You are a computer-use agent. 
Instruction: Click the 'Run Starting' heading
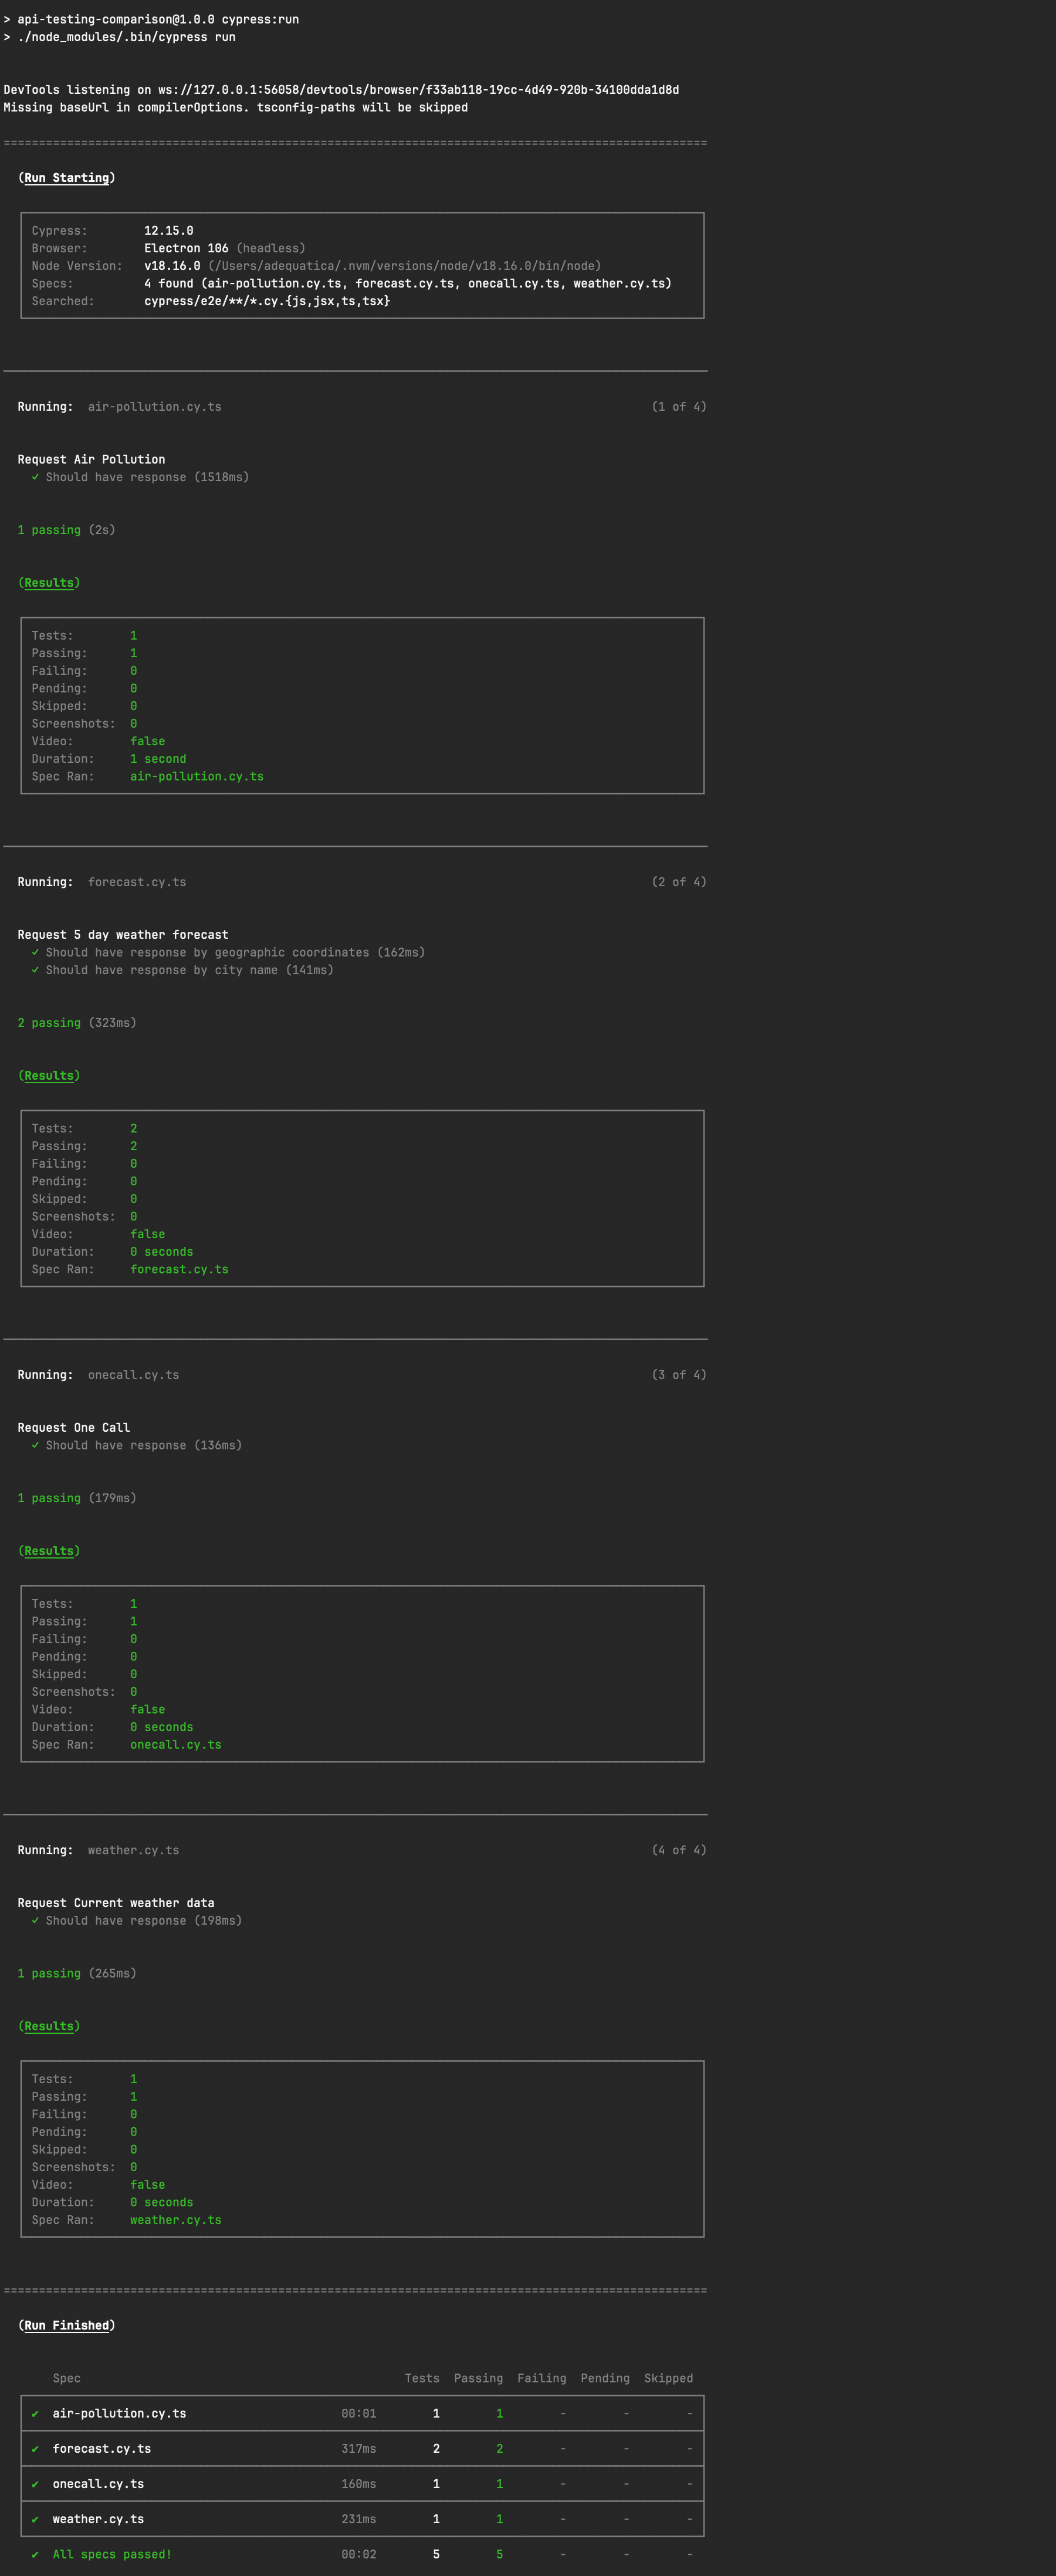pos(66,178)
